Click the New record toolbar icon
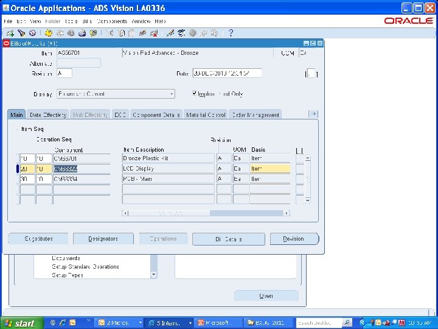Screen dimensions: 438x329 coord(10,34)
